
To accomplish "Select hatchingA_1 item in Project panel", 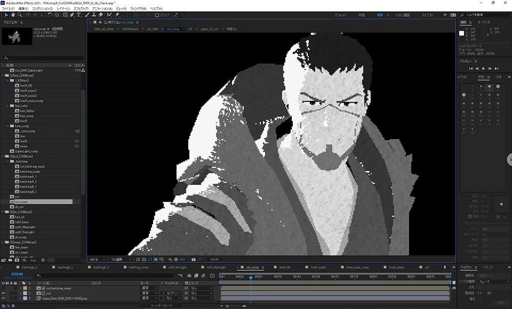I will (x=28, y=177).
